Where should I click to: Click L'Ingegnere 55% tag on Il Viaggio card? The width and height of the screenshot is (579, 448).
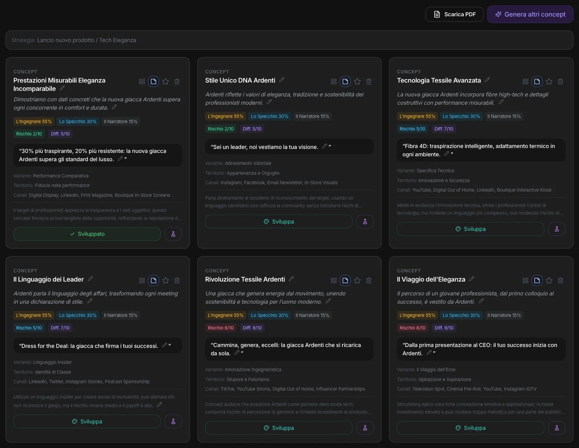pos(417,315)
